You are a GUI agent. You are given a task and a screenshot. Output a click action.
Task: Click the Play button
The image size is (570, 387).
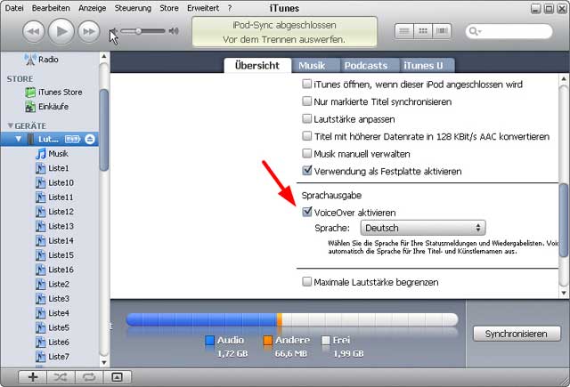pos(61,32)
